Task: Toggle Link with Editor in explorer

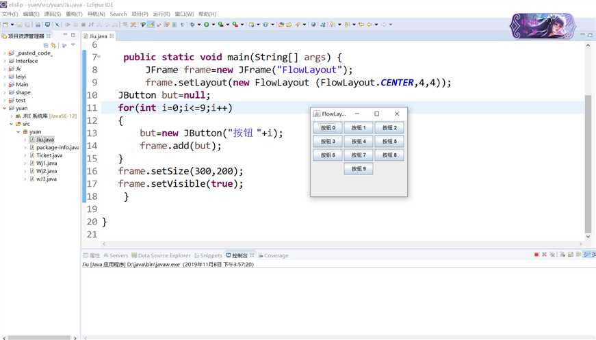Action: pyautogui.click(x=53, y=45)
